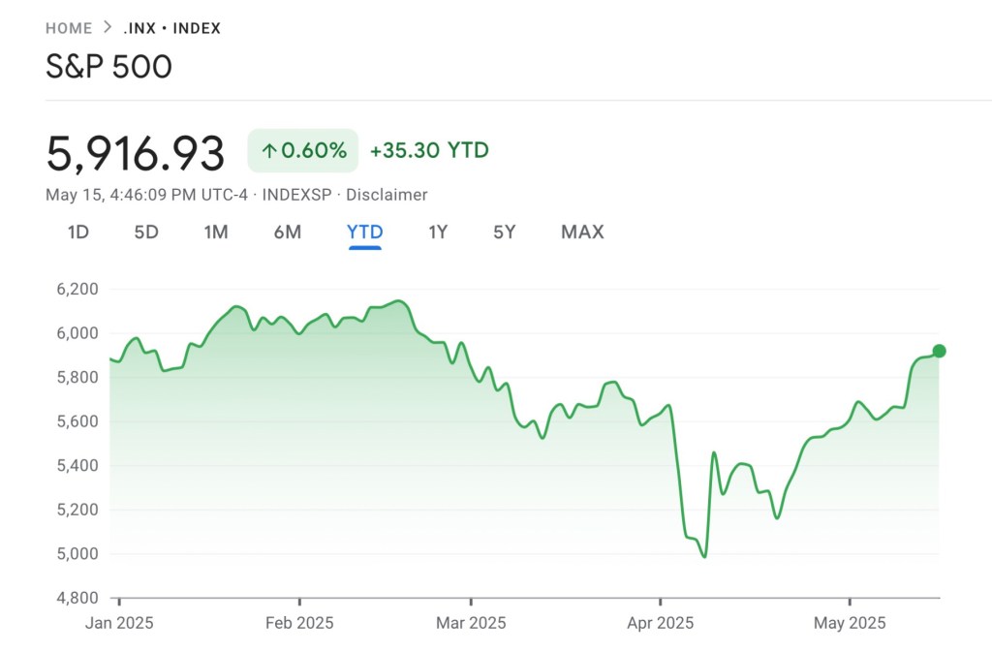Click the green 0.60% change badge
This screenshot has height=652, width=992.
coord(302,150)
